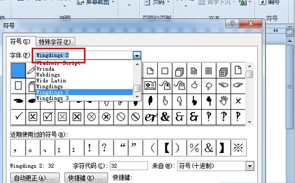Open the dialog help question mark
Viewport: 295px width, 183px height.
point(232,24)
